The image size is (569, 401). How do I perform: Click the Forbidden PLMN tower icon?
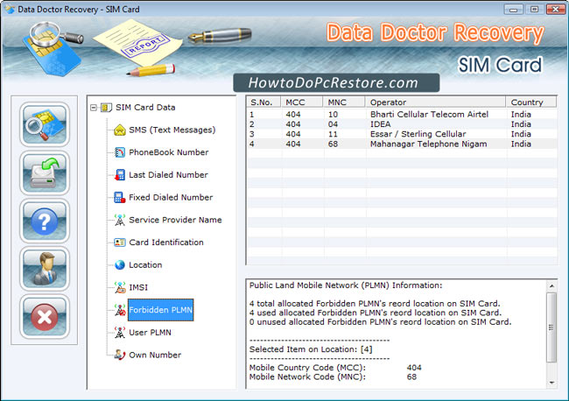point(120,310)
